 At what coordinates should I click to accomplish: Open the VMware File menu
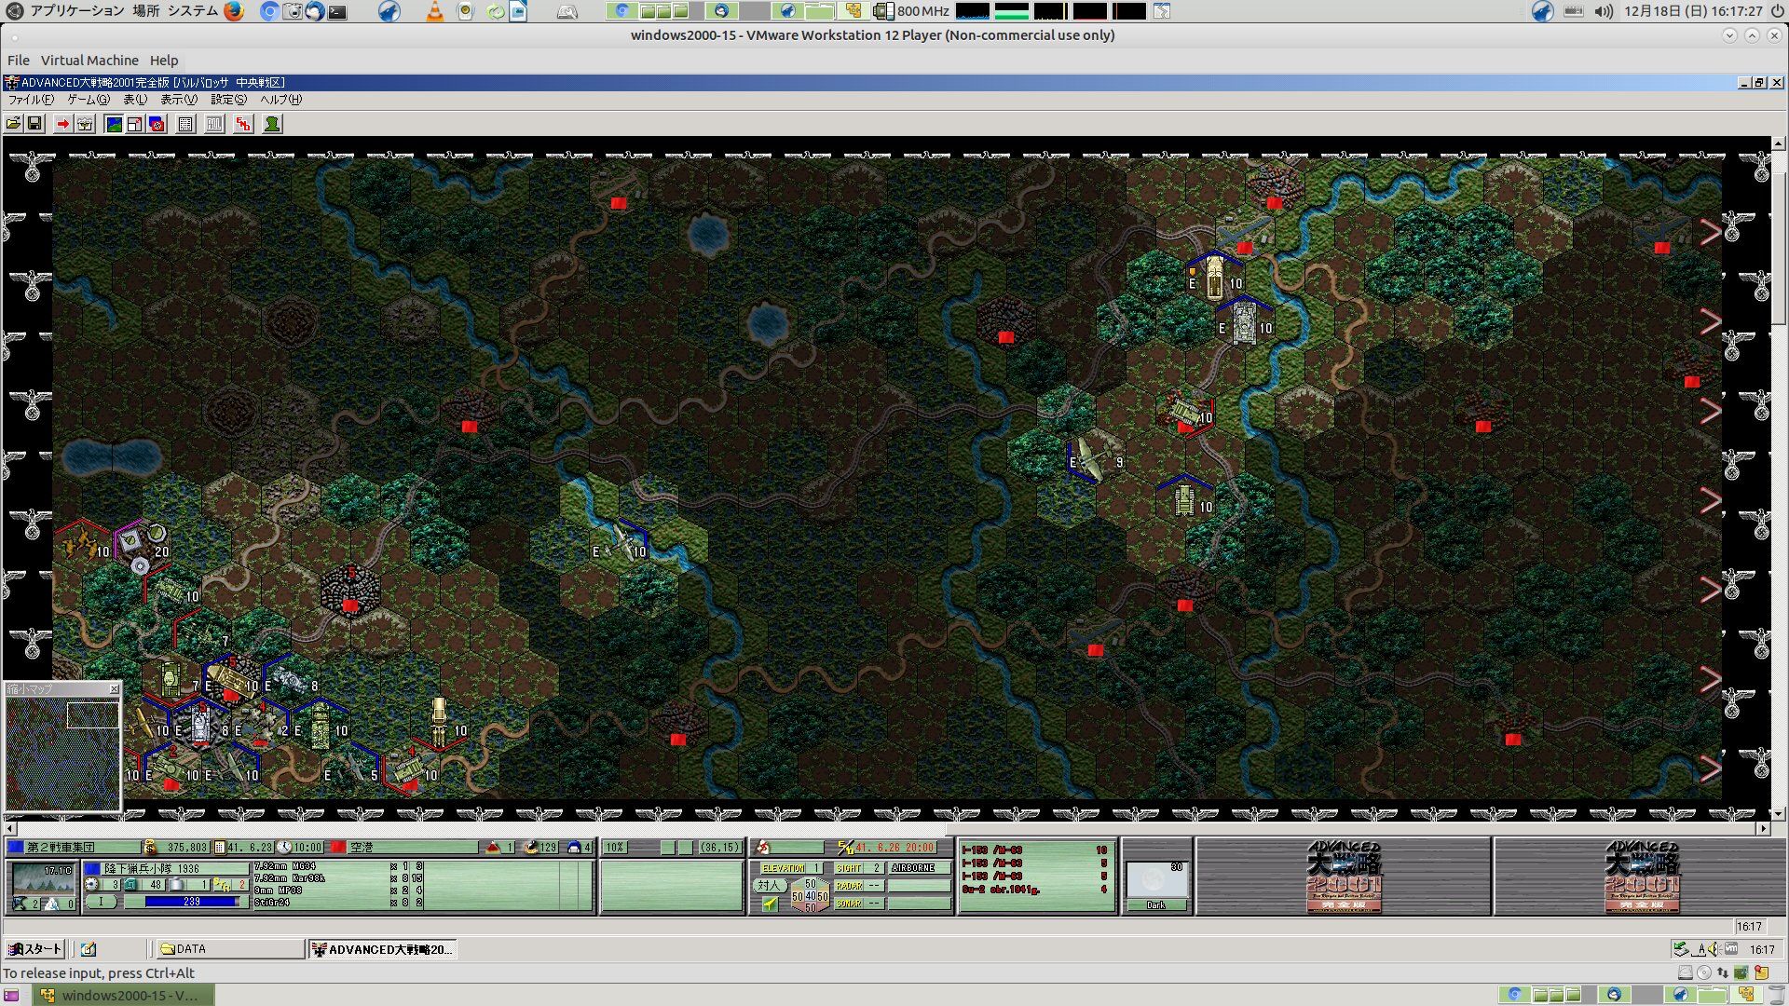pyautogui.click(x=19, y=61)
